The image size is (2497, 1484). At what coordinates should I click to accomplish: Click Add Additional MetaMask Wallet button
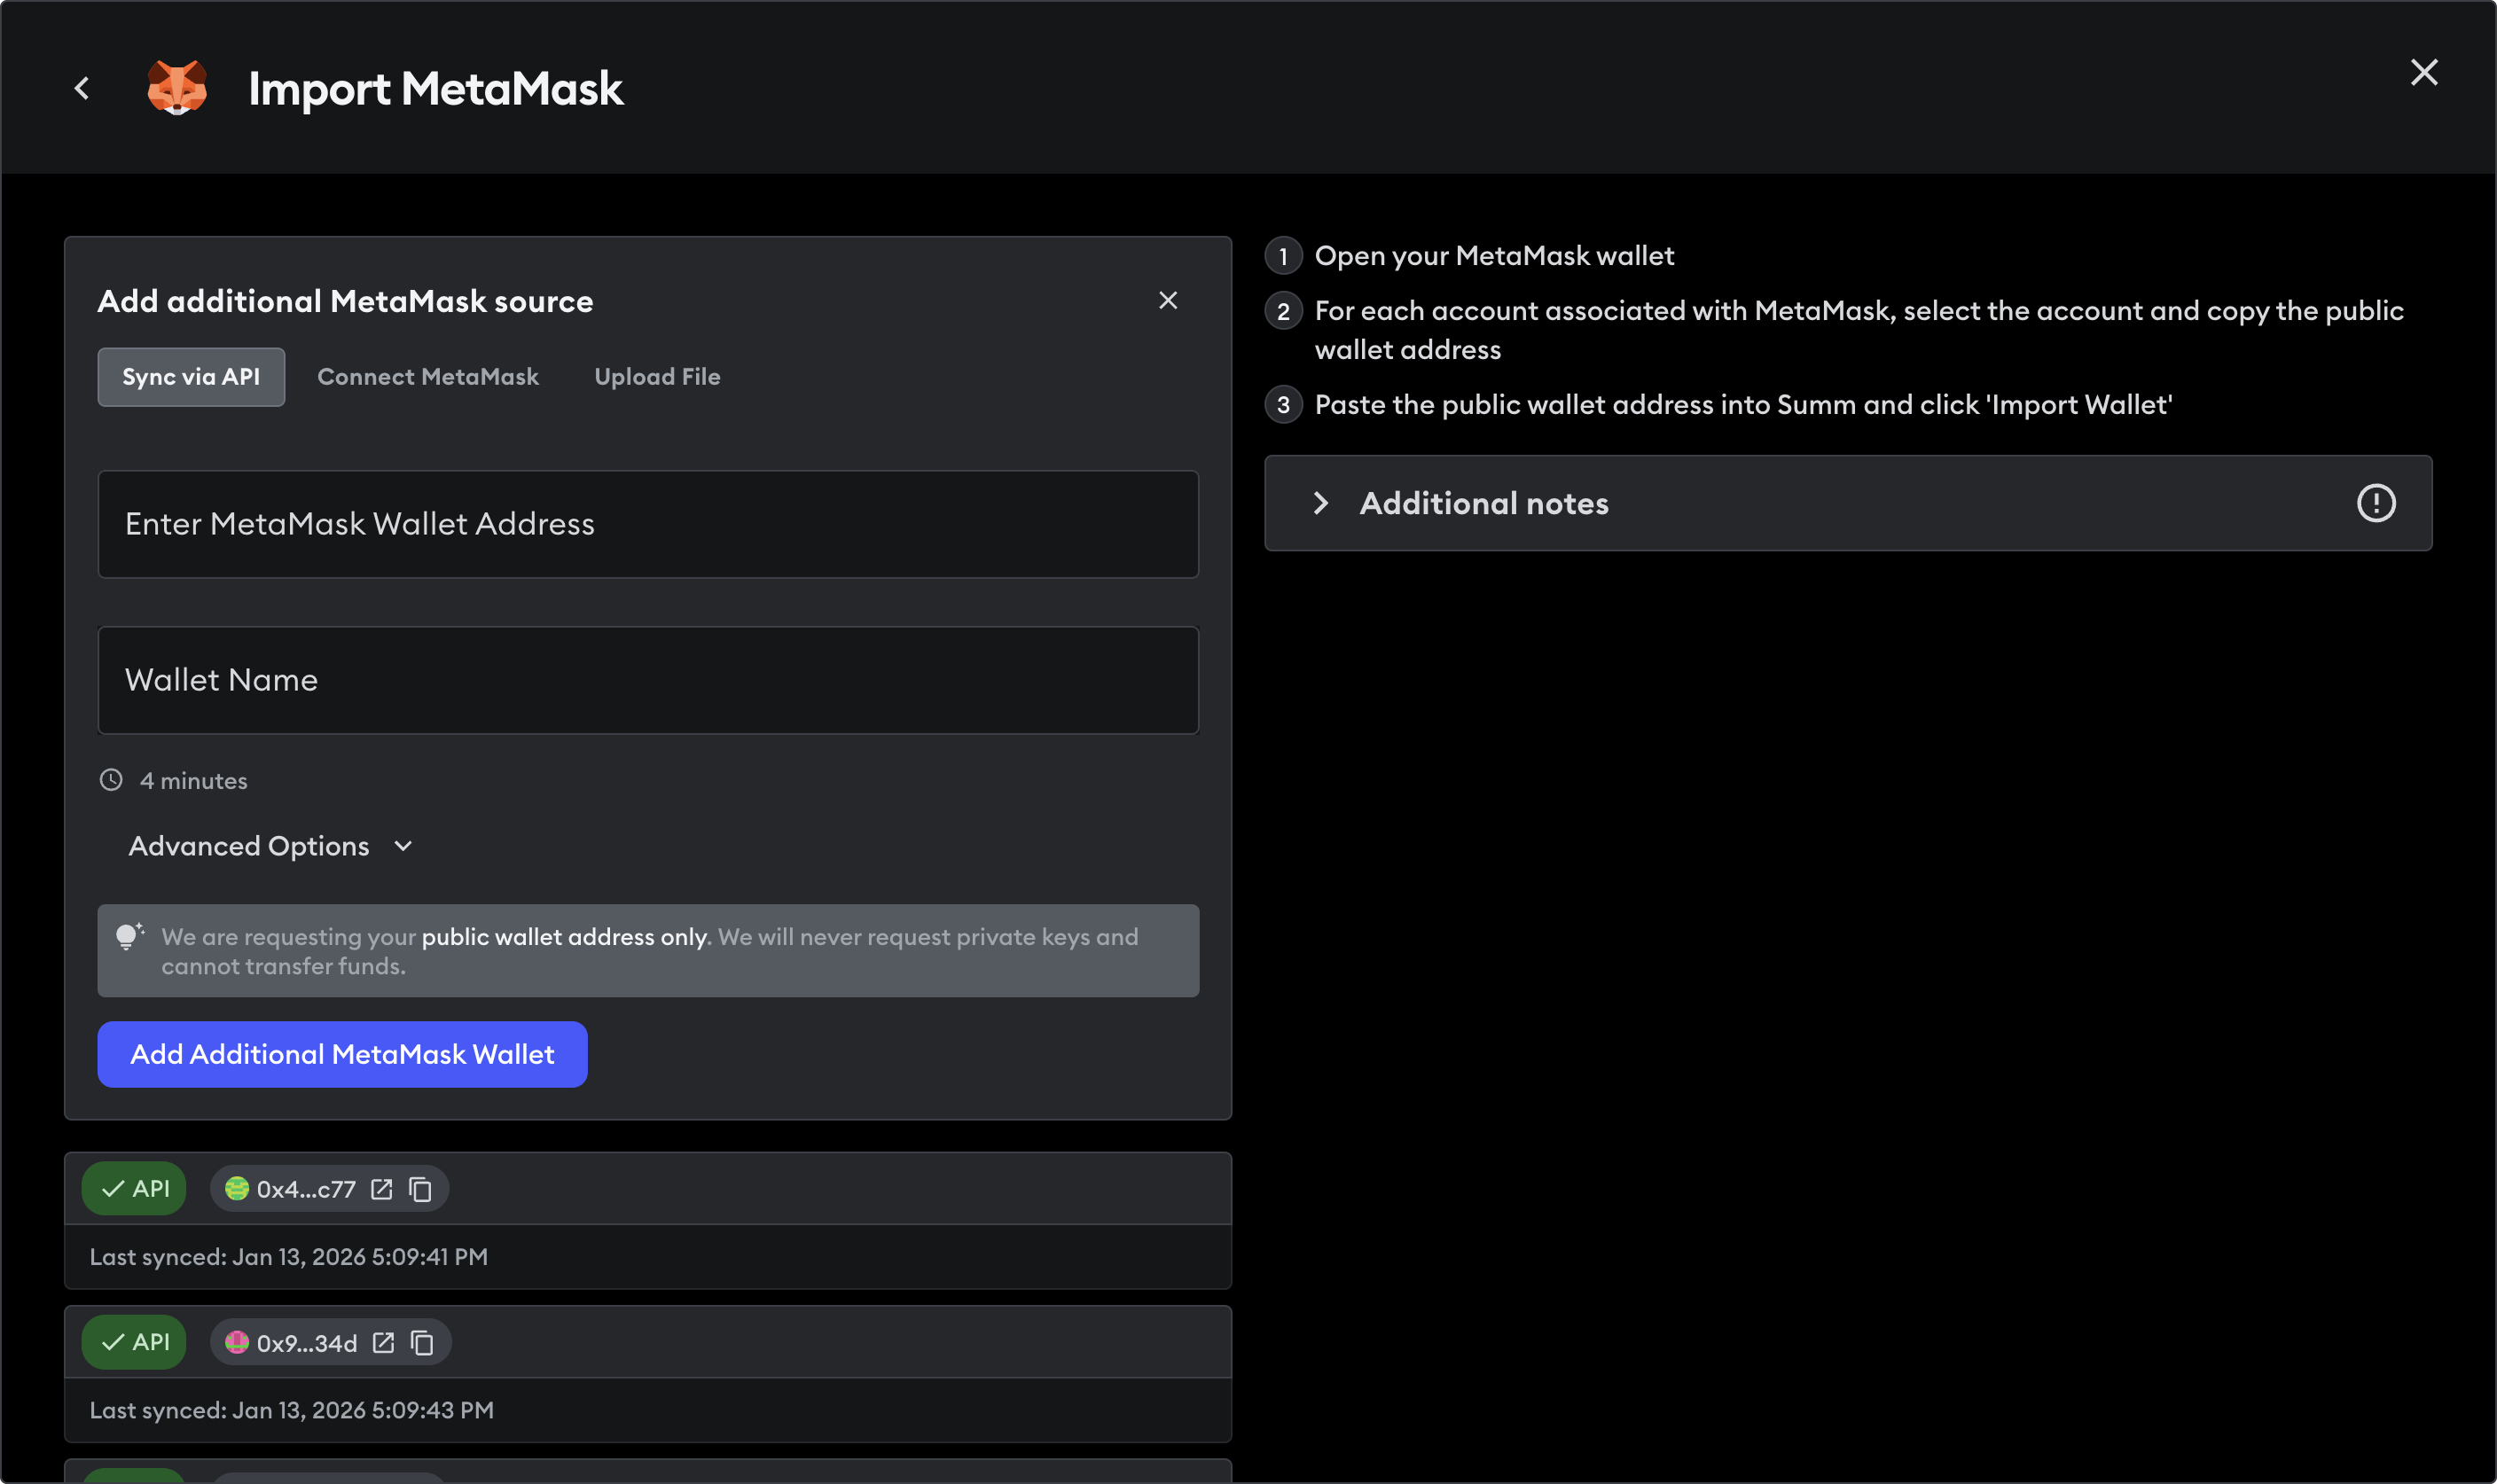tap(342, 1054)
